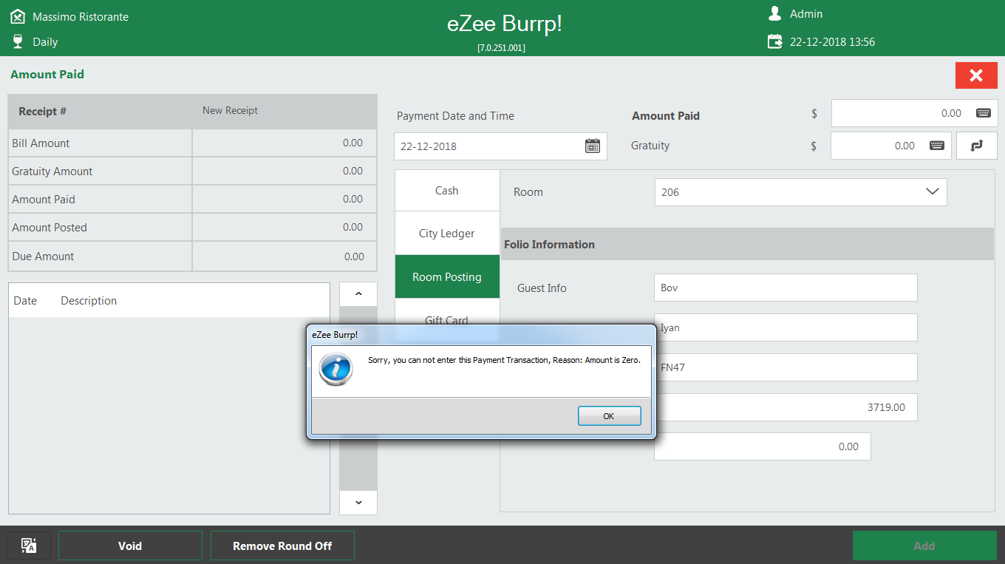Screen dimensions: 1005x564
Task: Click the bottom folio field showing 0.00
Action: (762, 446)
